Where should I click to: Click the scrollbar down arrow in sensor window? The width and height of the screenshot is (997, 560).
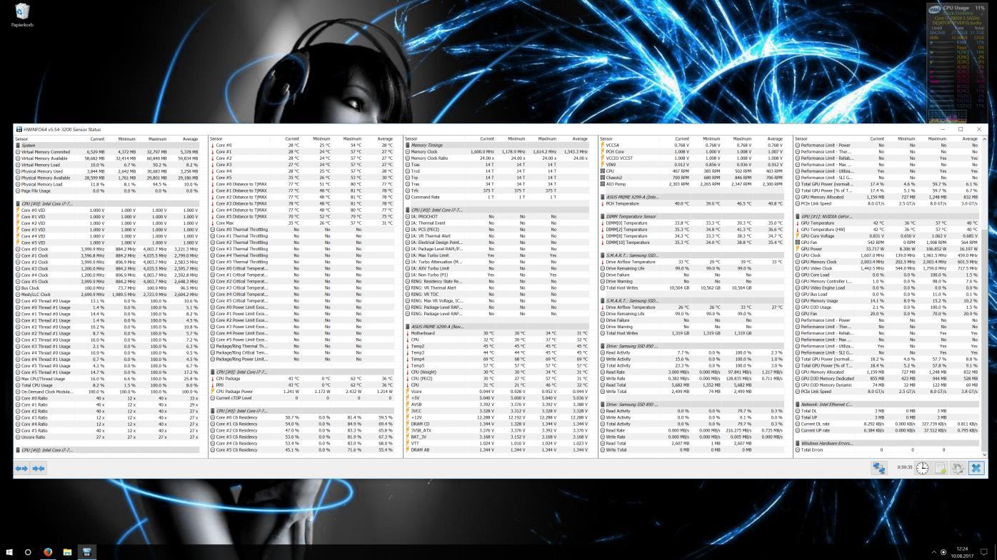click(984, 454)
